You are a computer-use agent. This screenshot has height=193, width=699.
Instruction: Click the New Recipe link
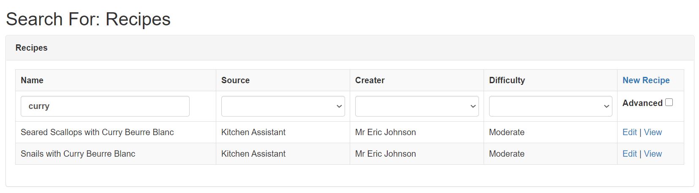646,80
